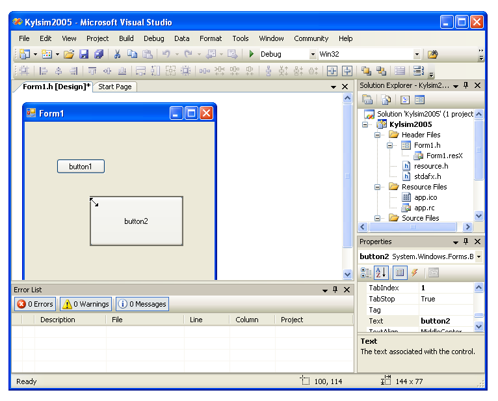Sort Error List by File column
Image resolution: width=498 pixels, height=401 pixels.
point(145,320)
